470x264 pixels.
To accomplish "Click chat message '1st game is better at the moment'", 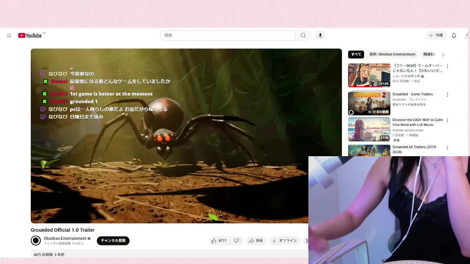I will coord(111,94).
